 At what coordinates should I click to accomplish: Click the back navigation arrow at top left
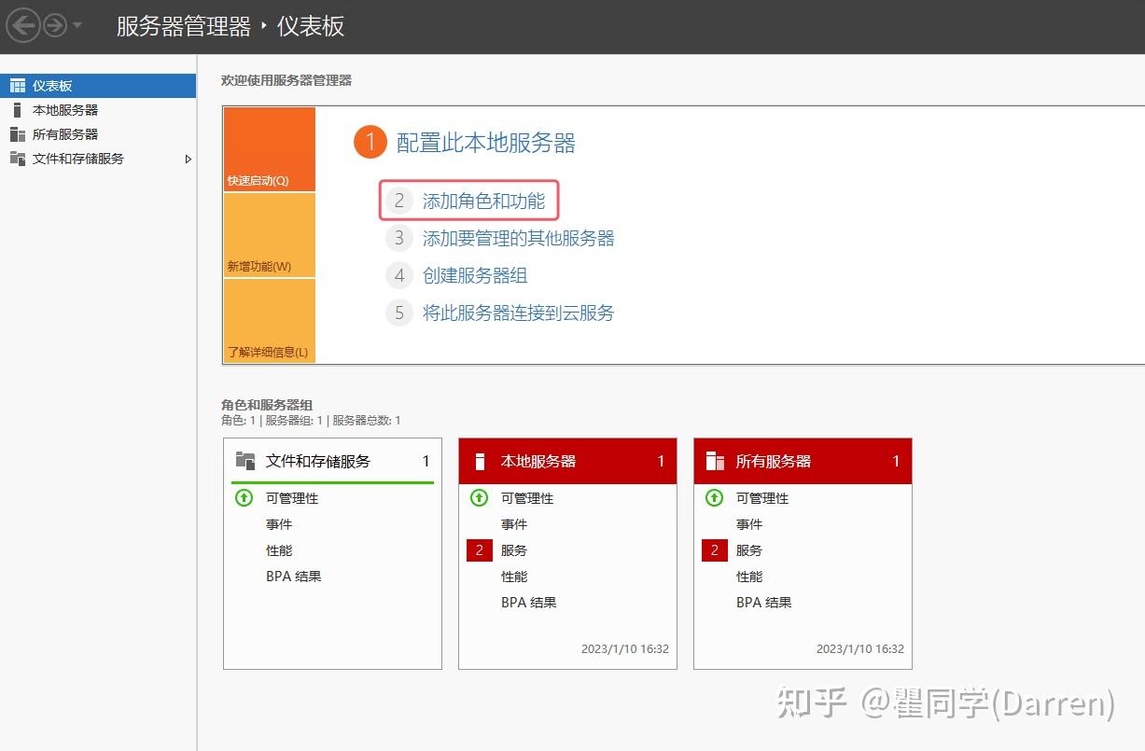[22, 25]
